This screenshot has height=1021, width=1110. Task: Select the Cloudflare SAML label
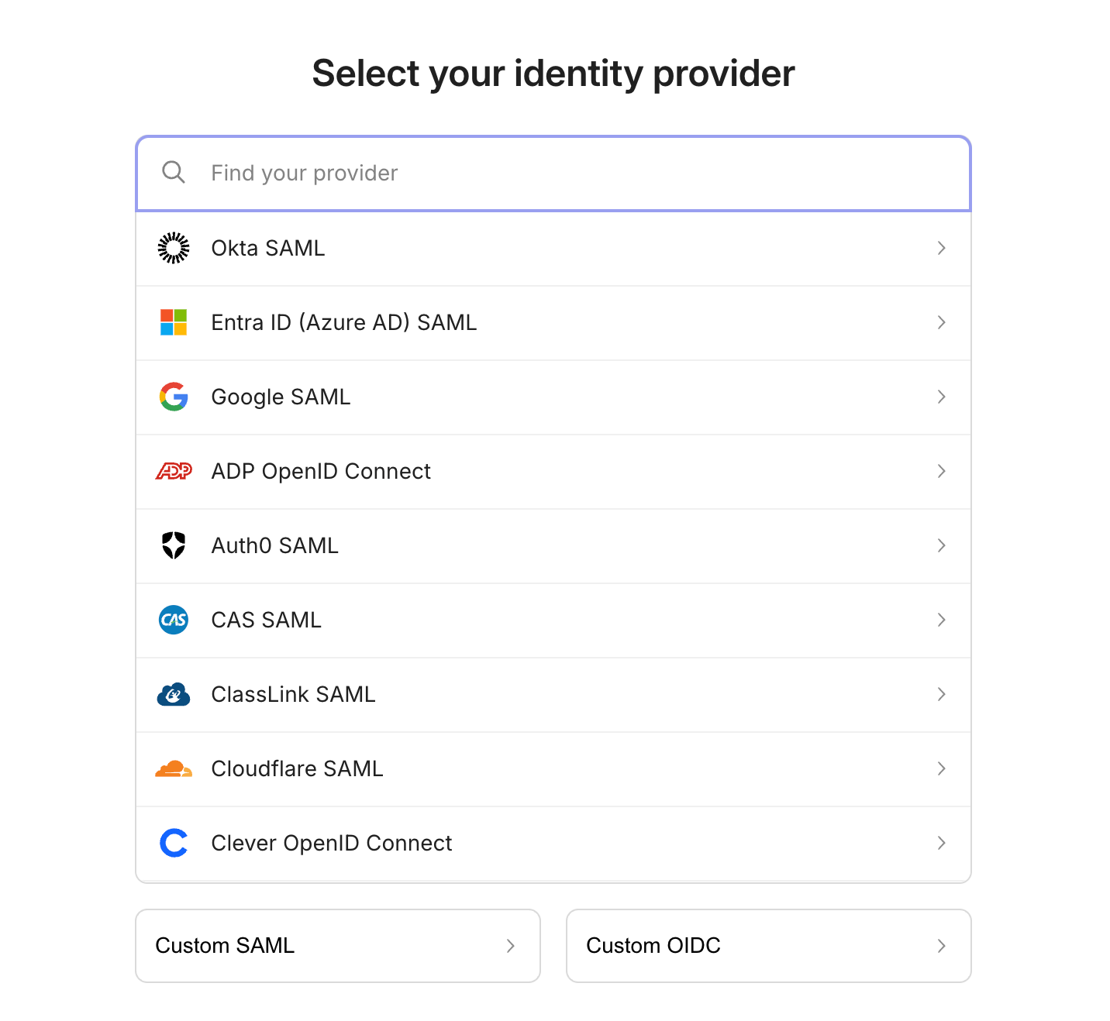298,768
